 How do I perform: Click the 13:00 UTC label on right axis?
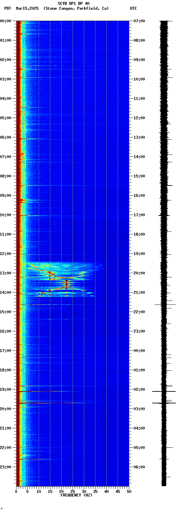coord(139,137)
